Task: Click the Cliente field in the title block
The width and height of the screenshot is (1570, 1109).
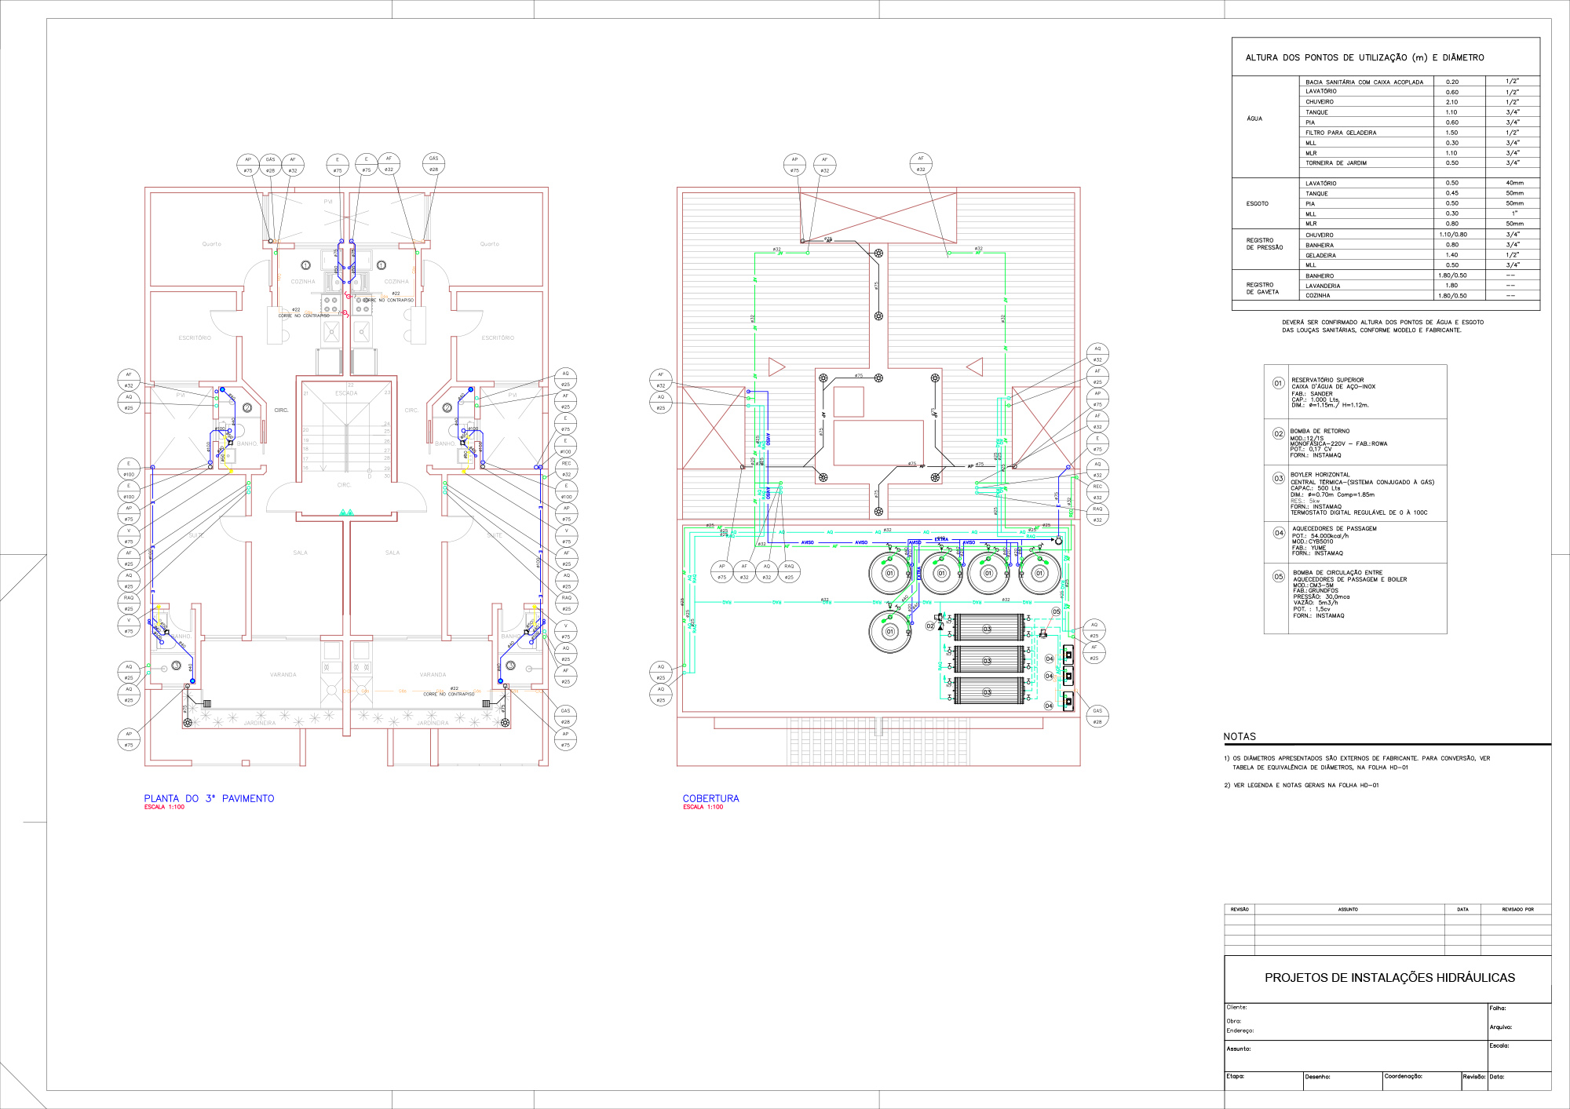Action: [x=1236, y=1007]
